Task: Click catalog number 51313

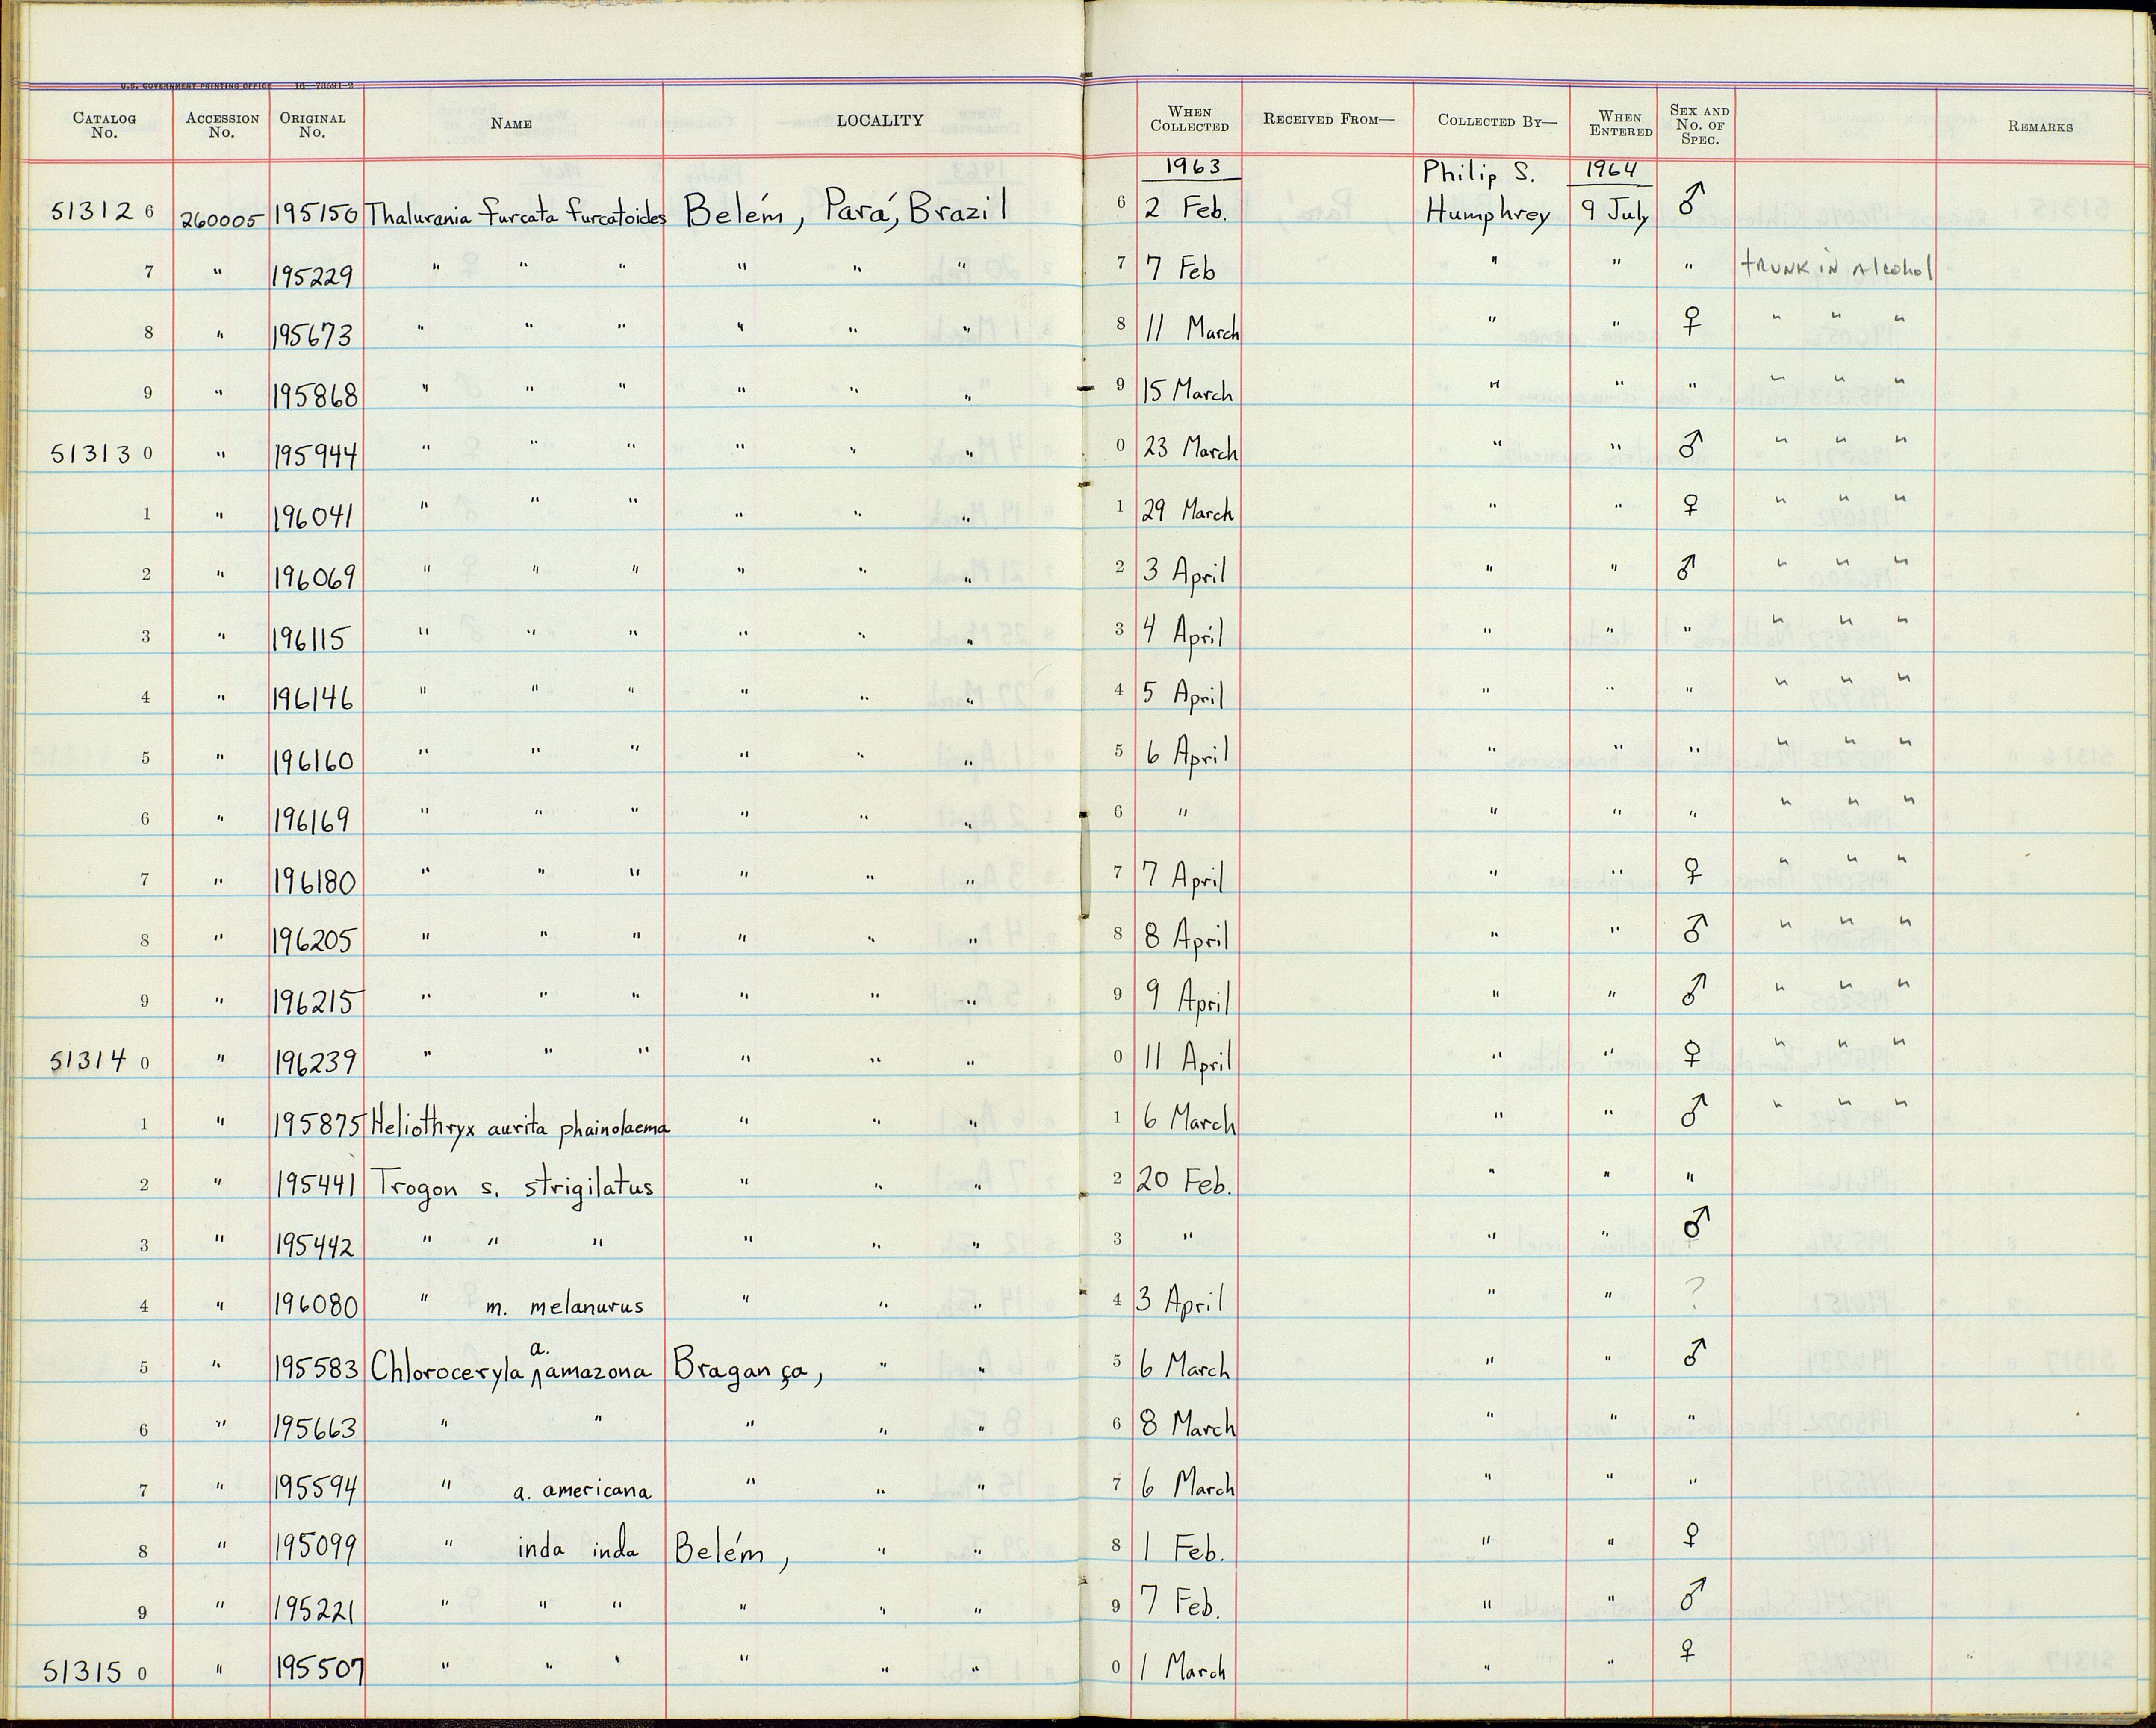Action: point(91,454)
